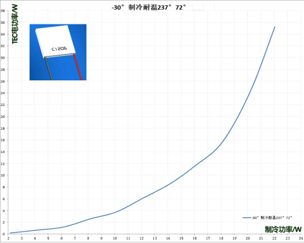Click the C1206 text on the module photo
Screen dimensions: 304x243
pyautogui.click(x=59, y=49)
